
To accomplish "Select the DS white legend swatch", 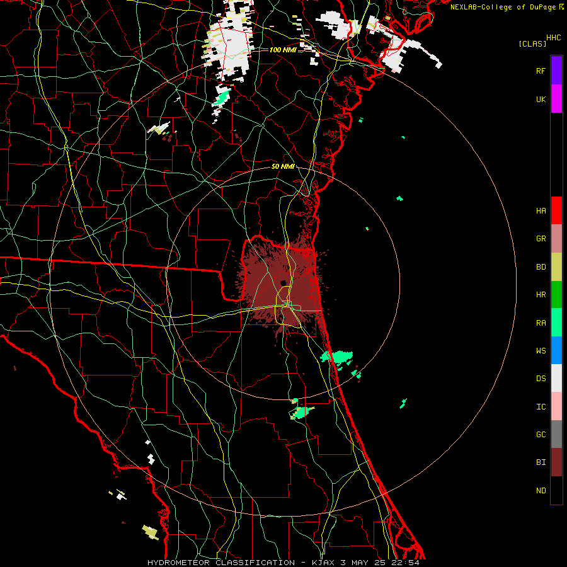I will click(556, 378).
